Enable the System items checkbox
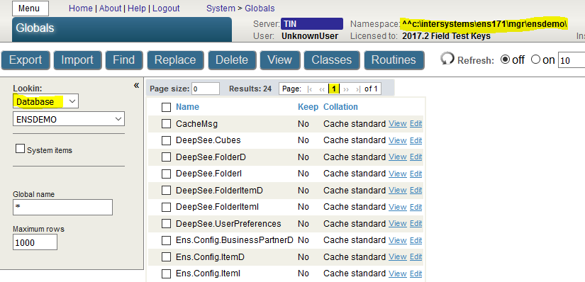 (x=20, y=149)
